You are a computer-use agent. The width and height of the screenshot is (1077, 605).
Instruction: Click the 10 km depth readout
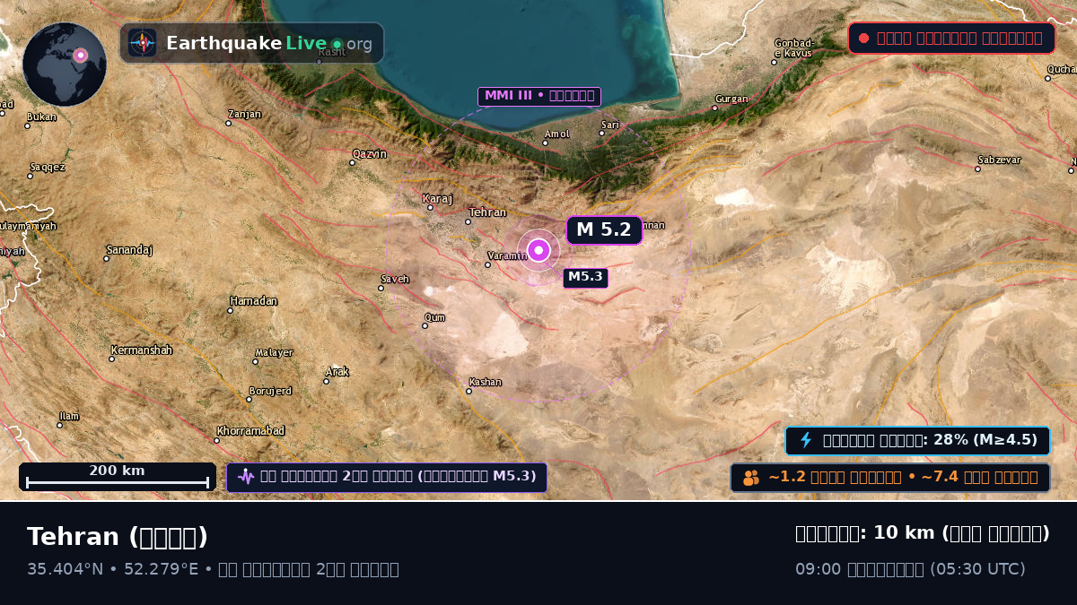(x=923, y=533)
